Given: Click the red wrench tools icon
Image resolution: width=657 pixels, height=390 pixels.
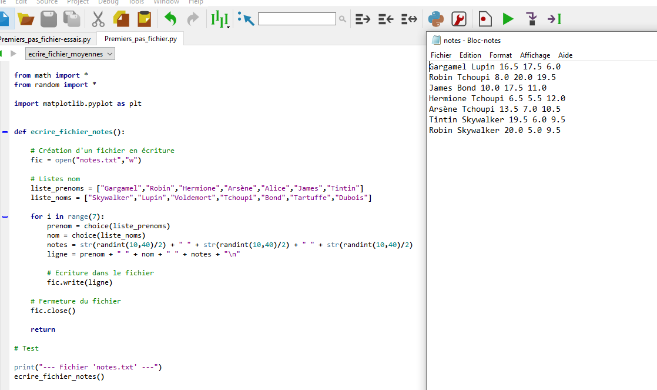Looking at the screenshot, I should pyautogui.click(x=459, y=19).
